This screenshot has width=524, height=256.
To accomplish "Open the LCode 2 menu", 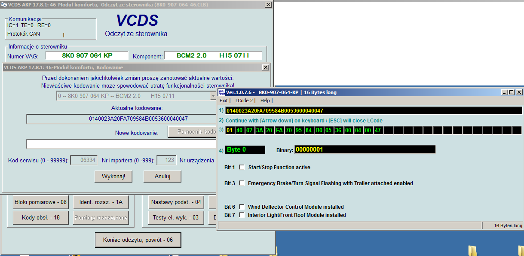I will pyautogui.click(x=244, y=101).
